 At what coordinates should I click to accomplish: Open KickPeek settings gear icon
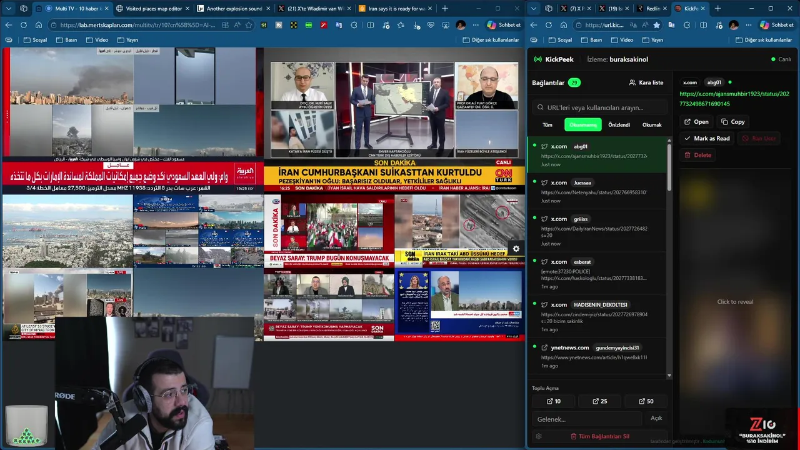click(539, 436)
